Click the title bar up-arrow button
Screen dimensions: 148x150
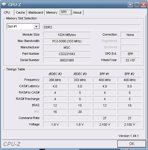(137, 5)
